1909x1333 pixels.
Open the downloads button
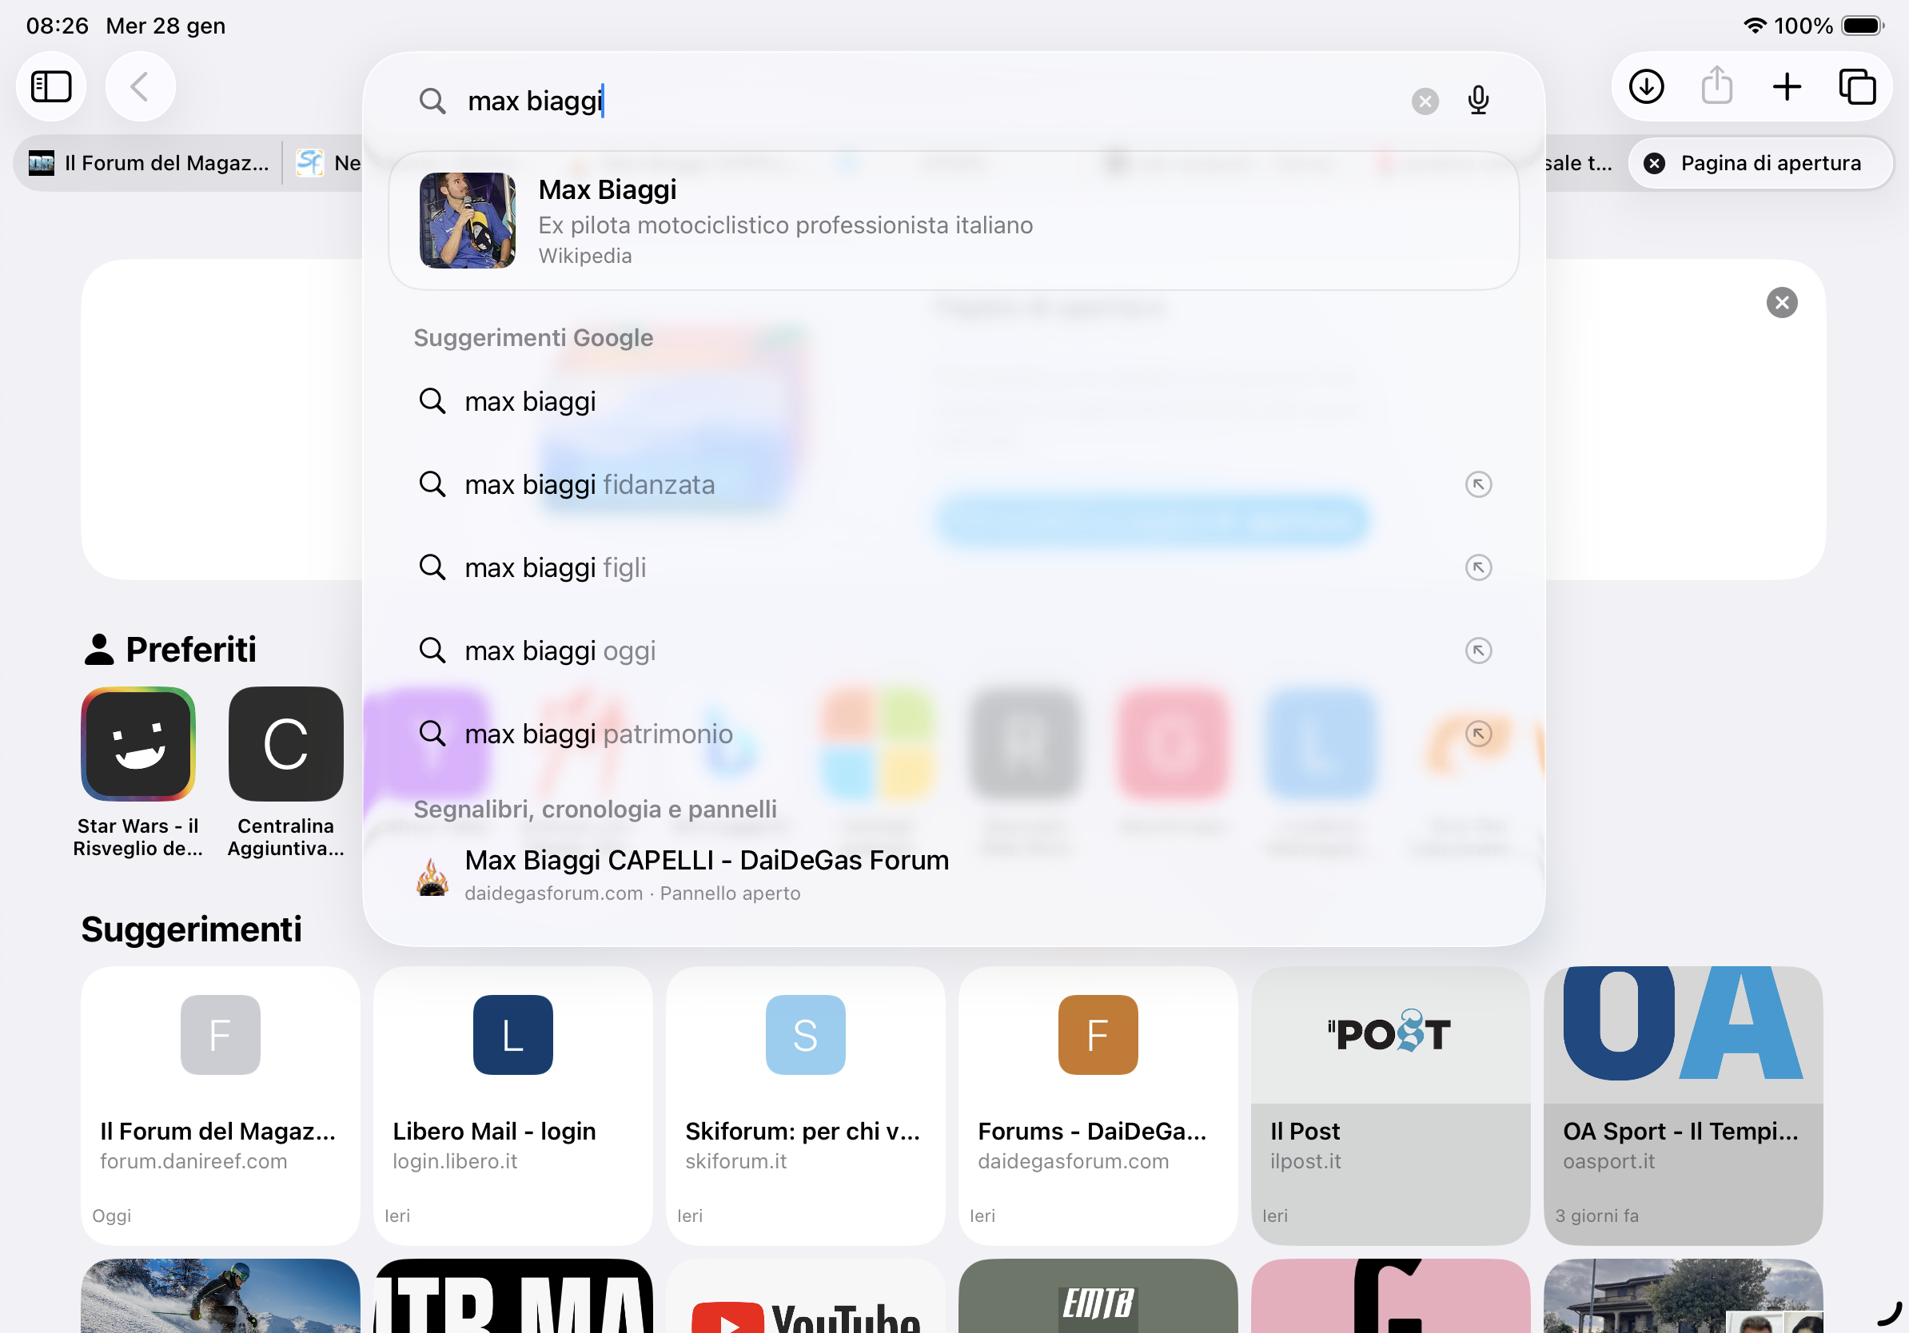click(x=1645, y=86)
